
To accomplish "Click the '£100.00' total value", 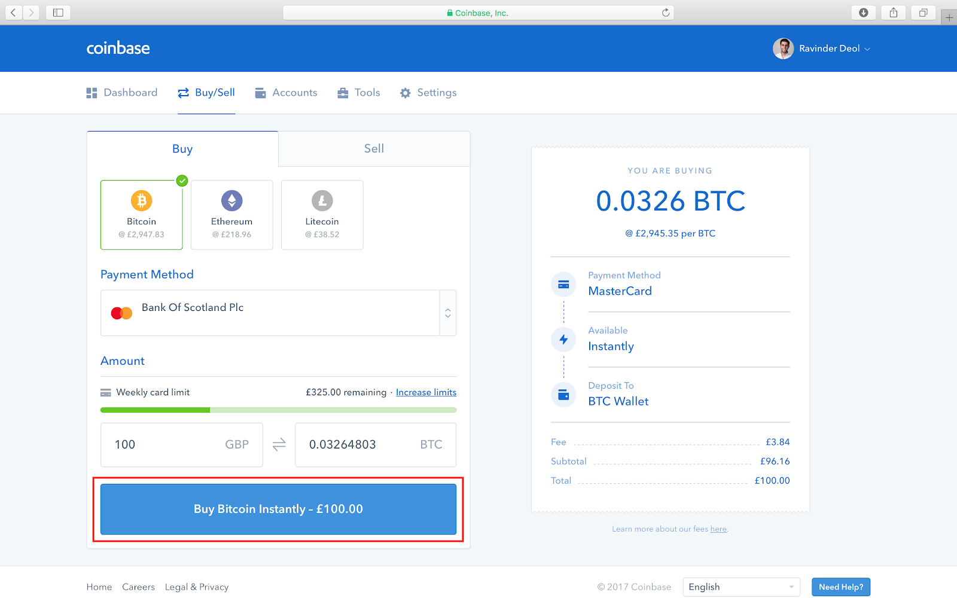I will point(772,481).
